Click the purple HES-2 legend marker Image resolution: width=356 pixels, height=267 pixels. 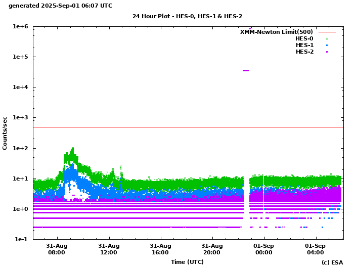[x=327, y=52]
